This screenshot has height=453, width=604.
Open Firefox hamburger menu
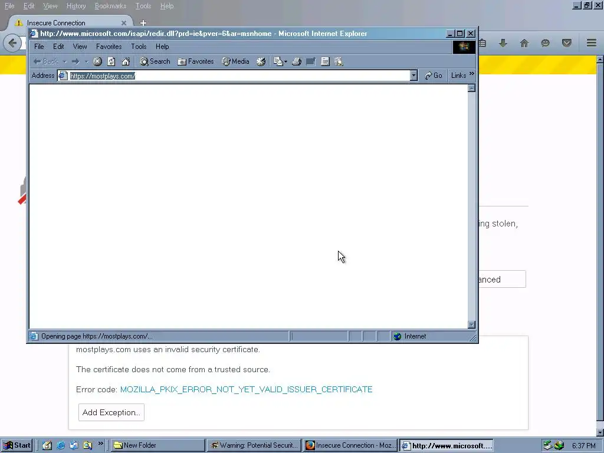coord(592,42)
